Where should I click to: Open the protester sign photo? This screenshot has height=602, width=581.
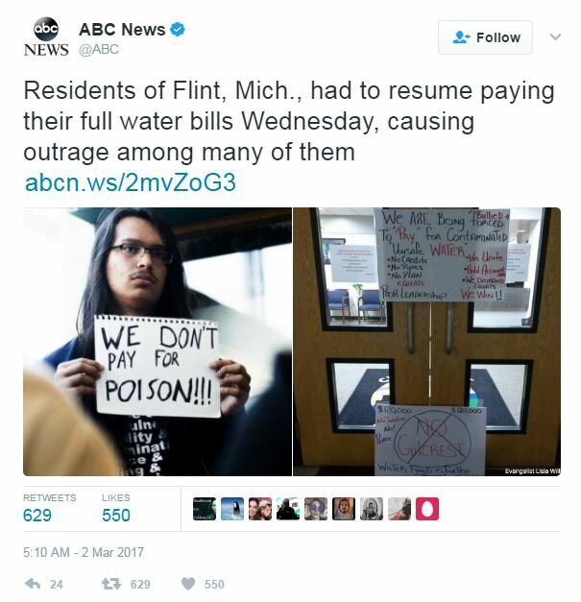[157, 342]
